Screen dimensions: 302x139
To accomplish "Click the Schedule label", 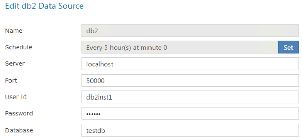I will pyautogui.click(x=19, y=47).
